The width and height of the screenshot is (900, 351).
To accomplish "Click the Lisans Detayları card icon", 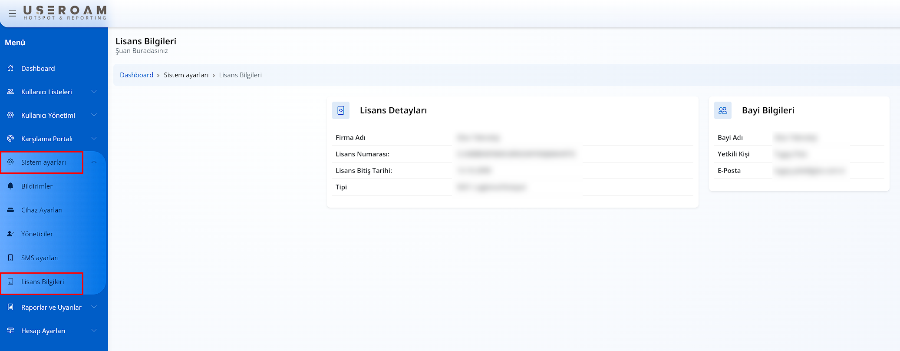I will 341,110.
